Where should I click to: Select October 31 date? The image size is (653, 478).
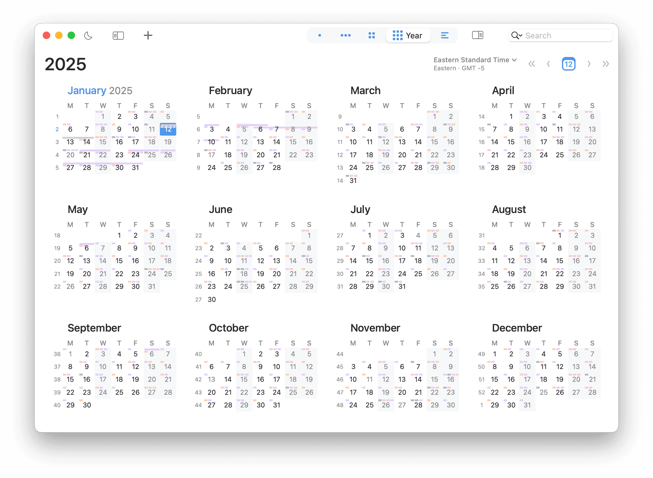(277, 405)
